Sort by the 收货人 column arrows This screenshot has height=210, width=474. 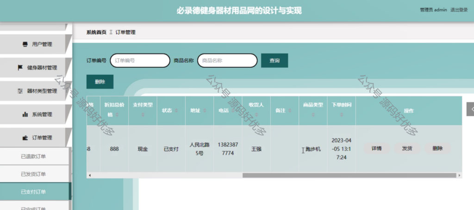tap(256, 115)
